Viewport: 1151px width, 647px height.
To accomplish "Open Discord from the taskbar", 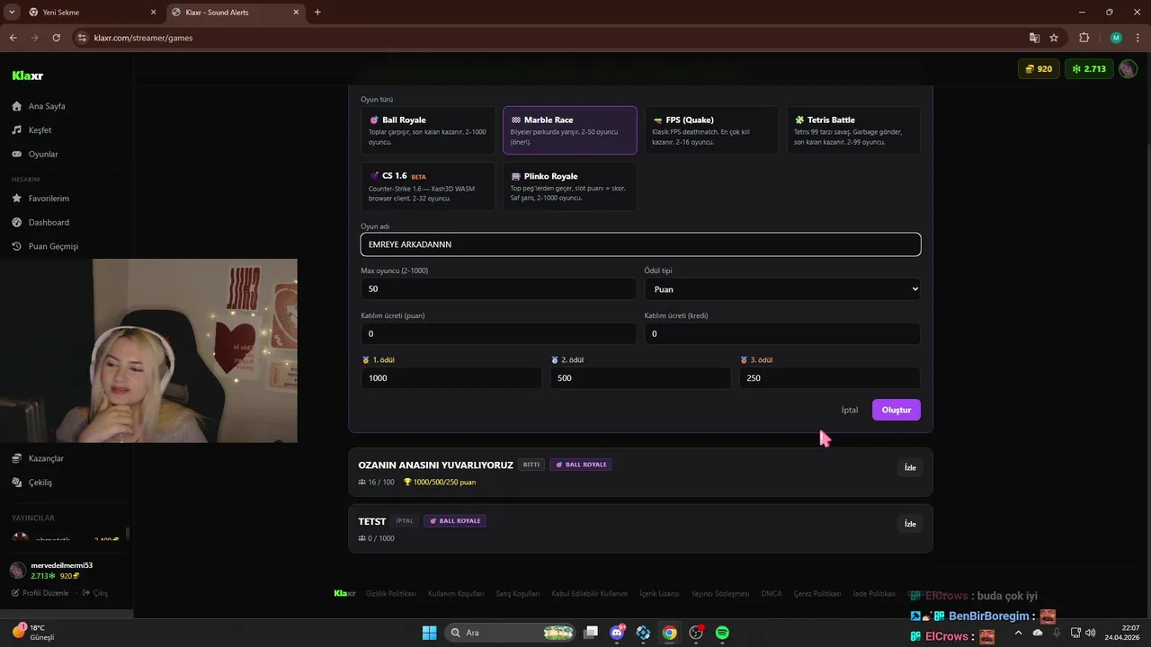I will [x=617, y=633].
